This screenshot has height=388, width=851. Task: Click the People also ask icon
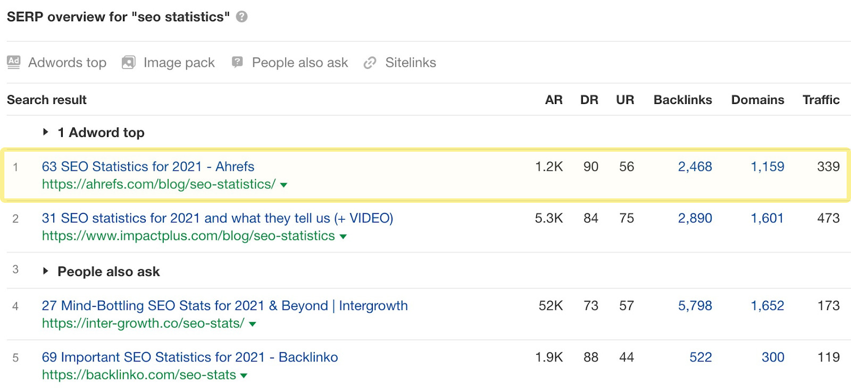point(237,62)
